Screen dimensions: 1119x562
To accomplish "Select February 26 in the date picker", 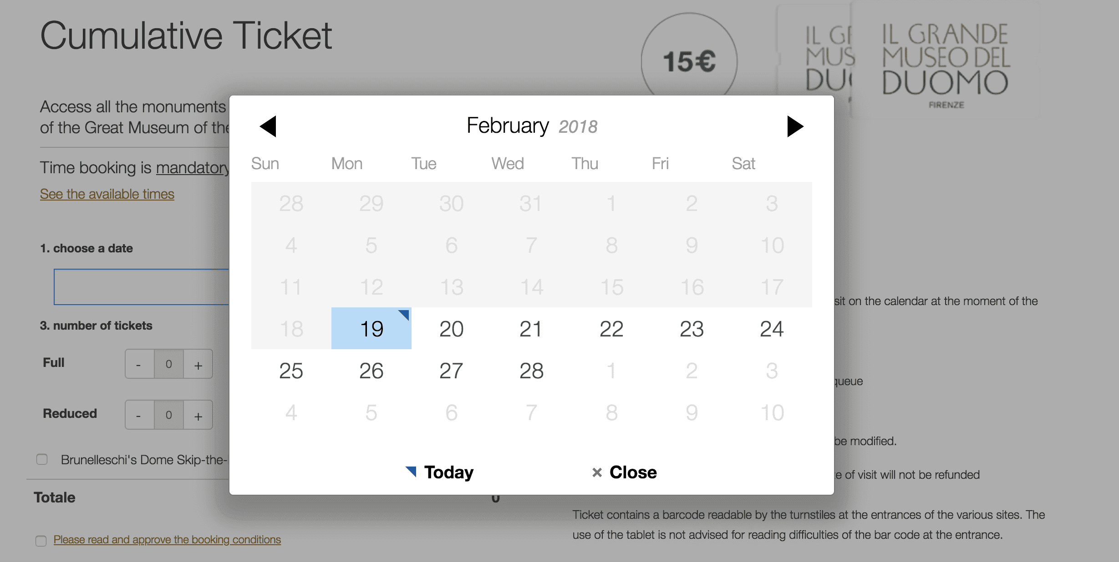I will [x=371, y=370].
